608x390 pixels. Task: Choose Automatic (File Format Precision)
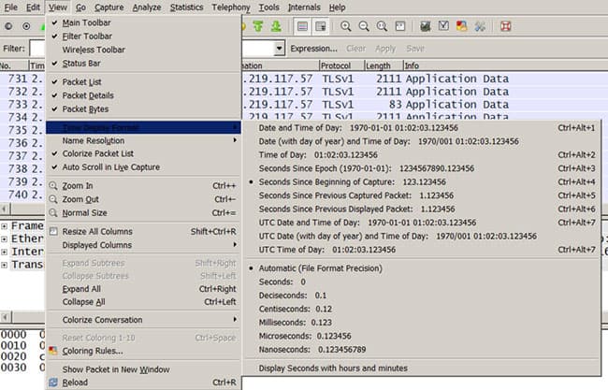[422, 268]
